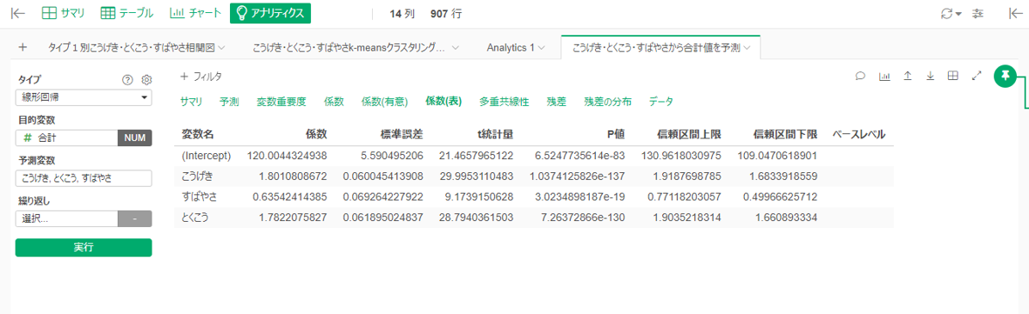Show the 残差 subtab
Image resolution: width=1029 pixels, height=314 pixels.
(x=557, y=102)
